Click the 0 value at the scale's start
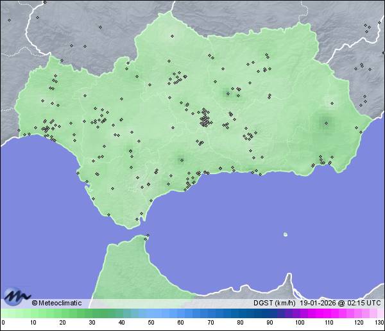The width and height of the screenshot is (385, 331). tap(3, 323)
